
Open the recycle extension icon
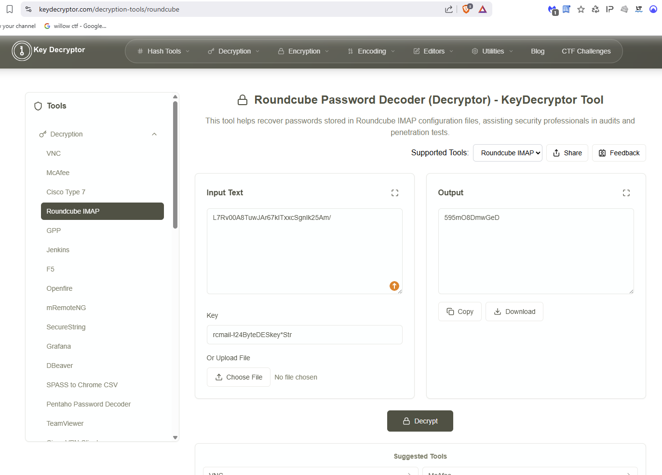[595, 9]
